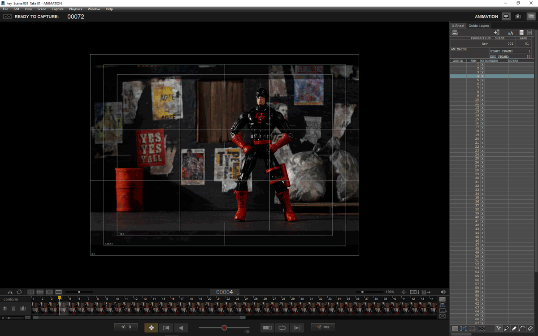Click production name cell 'hey'
538x336 pixels.
[x=471, y=44]
